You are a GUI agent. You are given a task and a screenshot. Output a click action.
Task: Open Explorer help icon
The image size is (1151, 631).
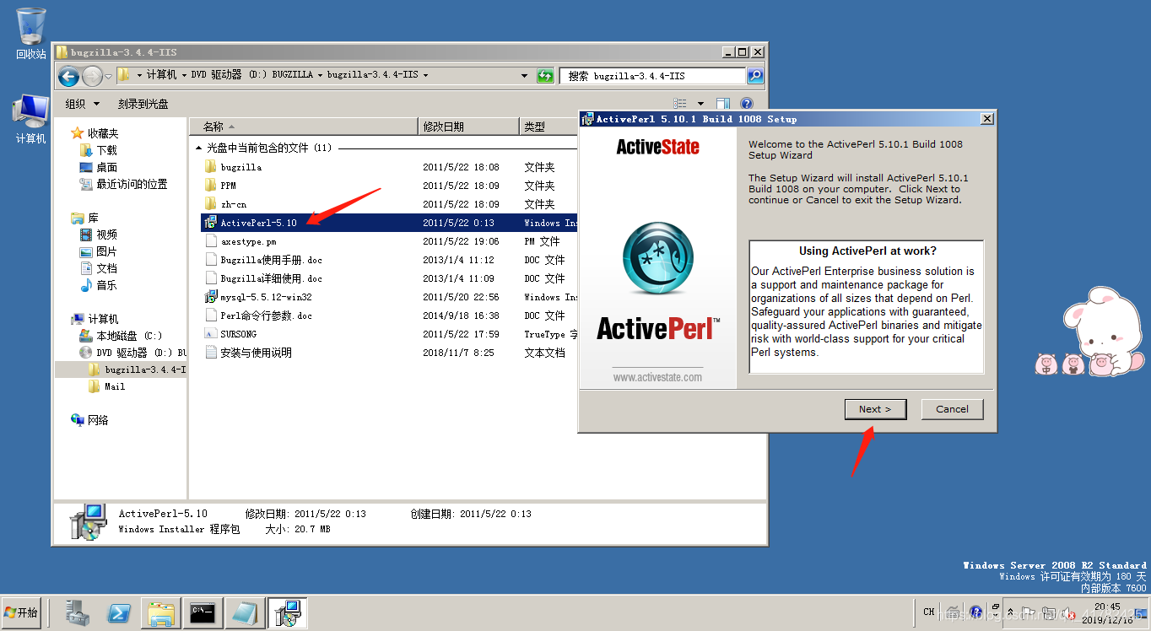[746, 104]
